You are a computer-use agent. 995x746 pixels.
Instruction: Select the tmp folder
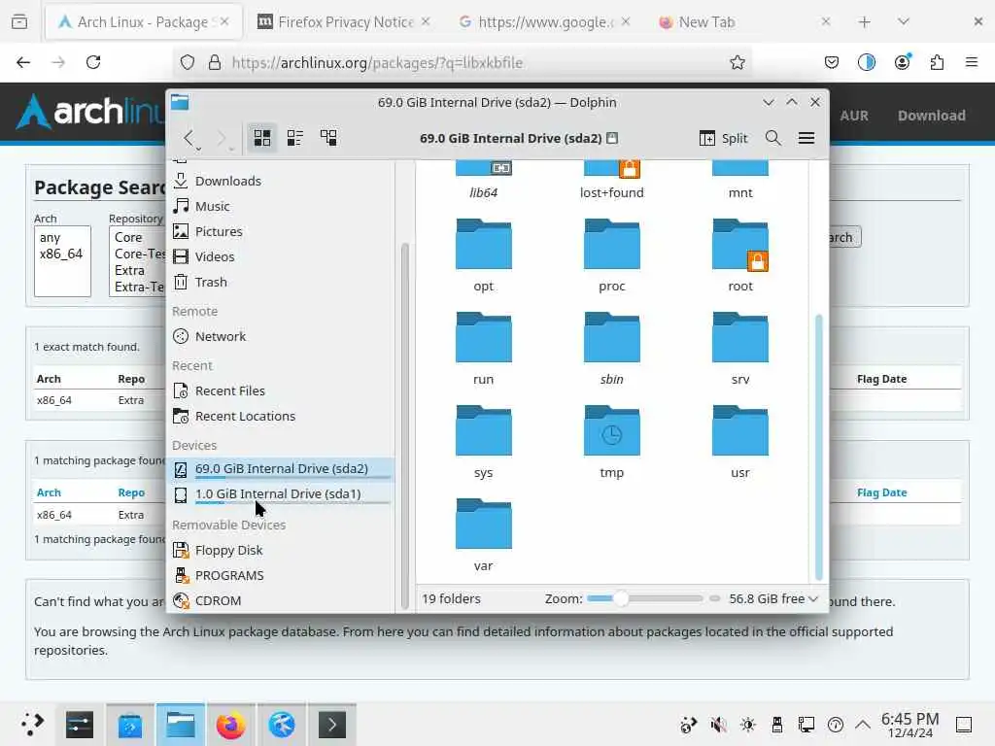[x=612, y=441]
